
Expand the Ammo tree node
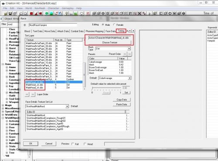point(7,67)
